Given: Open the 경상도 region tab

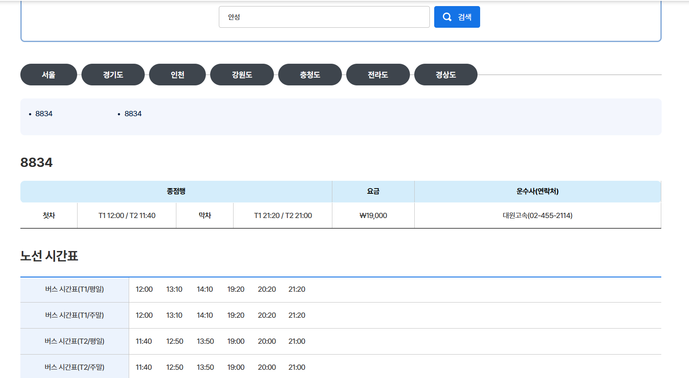Looking at the screenshot, I should 446,75.
